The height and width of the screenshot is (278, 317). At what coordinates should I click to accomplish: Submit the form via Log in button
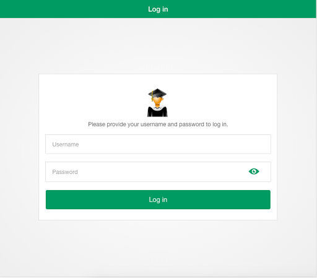pos(158,199)
